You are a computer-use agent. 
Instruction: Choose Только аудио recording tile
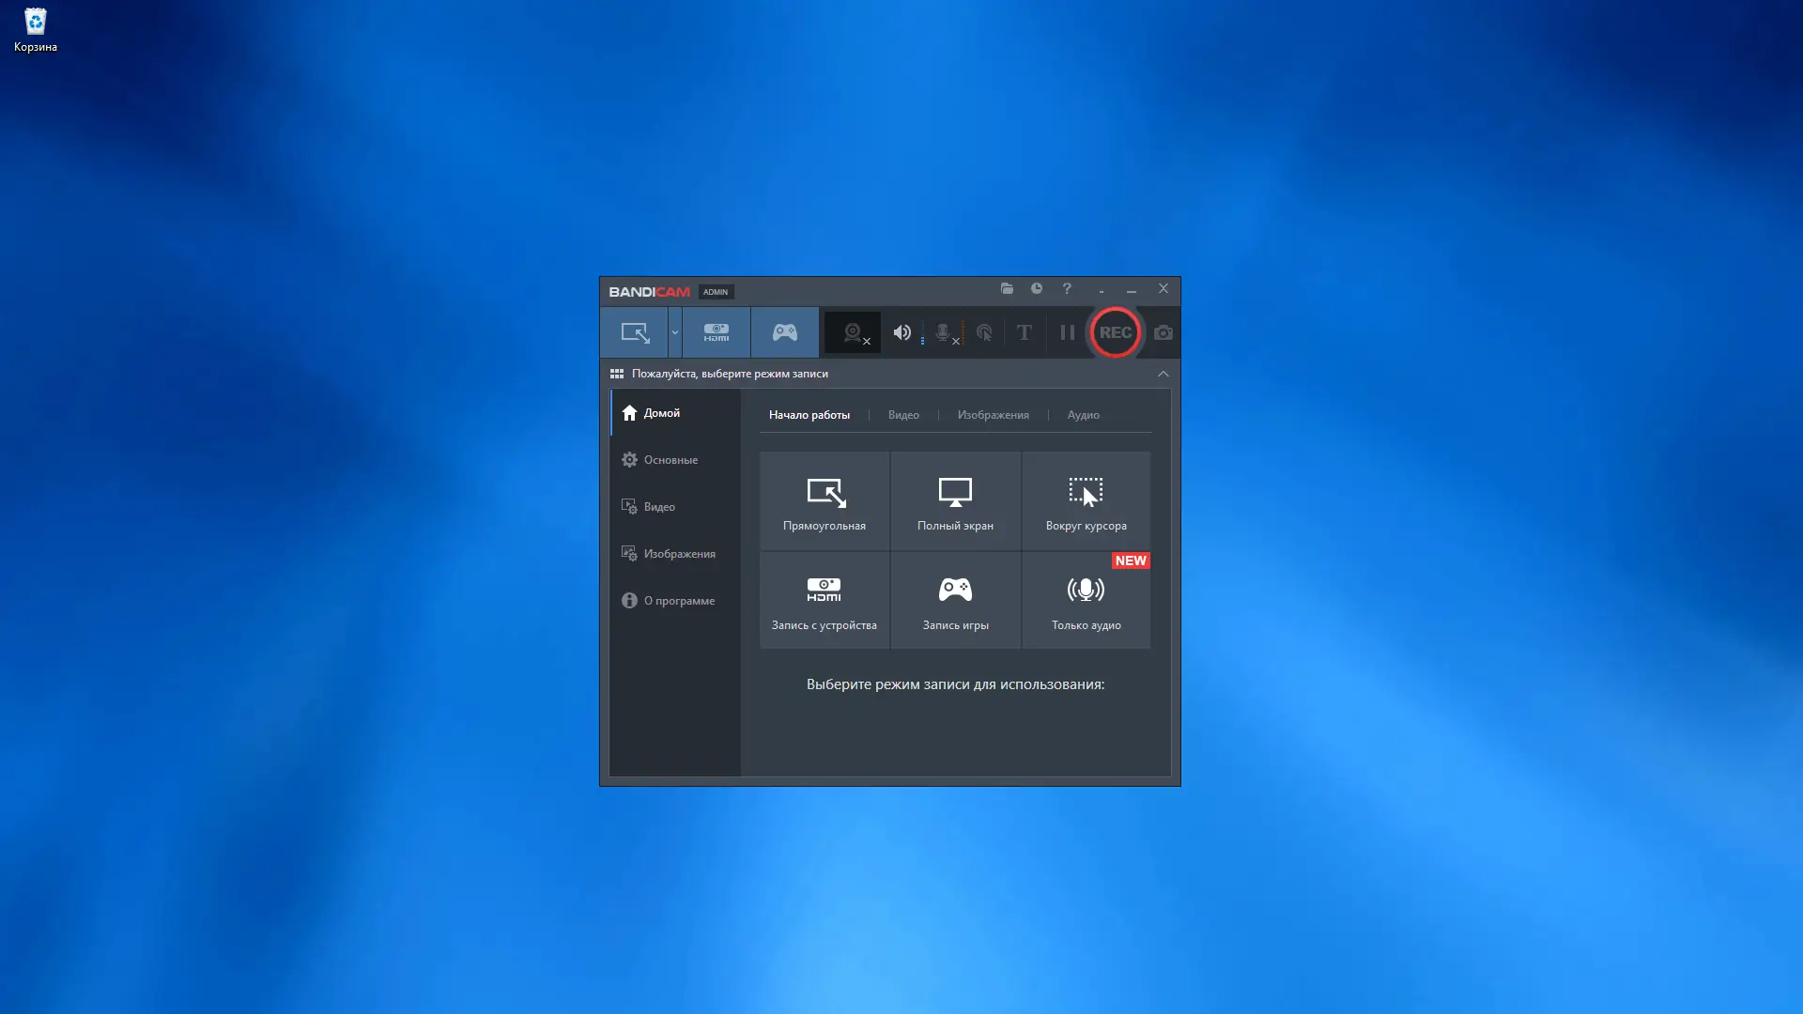click(x=1086, y=601)
